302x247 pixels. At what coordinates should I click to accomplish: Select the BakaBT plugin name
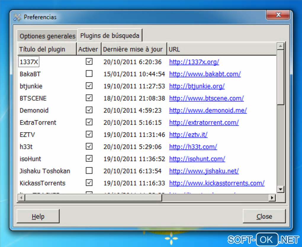[x=30, y=74]
